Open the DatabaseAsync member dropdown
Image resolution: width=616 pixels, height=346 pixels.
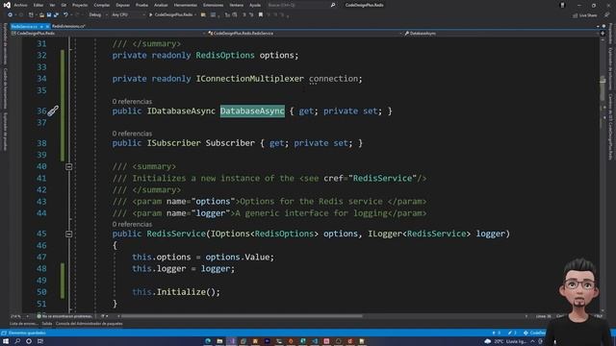click(x=500, y=34)
